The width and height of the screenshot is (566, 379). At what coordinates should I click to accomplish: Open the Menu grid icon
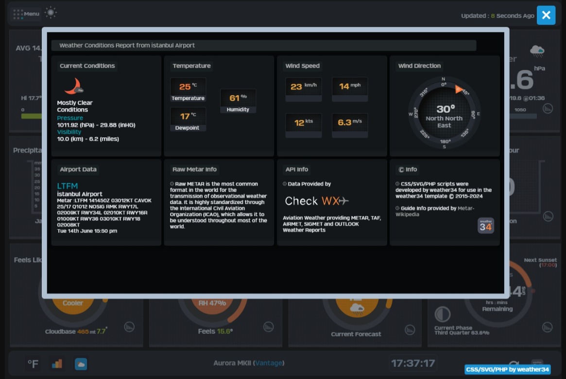point(18,14)
